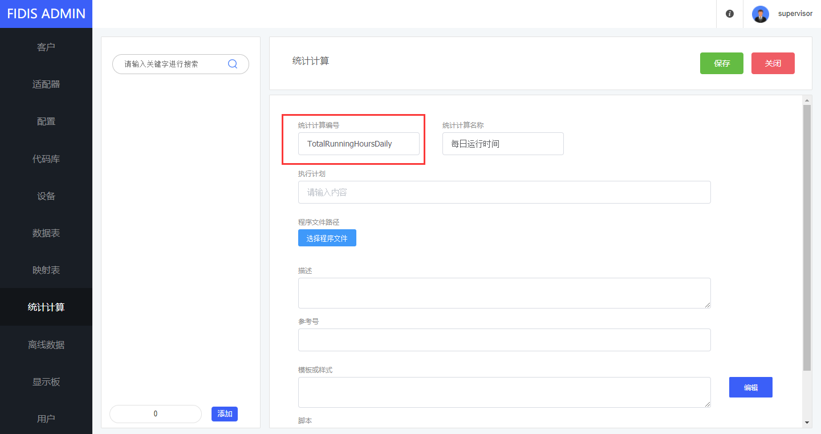This screenshot has height=434, width=821.
Task: Click the FIDIS ADMIN logo
Action: 46,14
